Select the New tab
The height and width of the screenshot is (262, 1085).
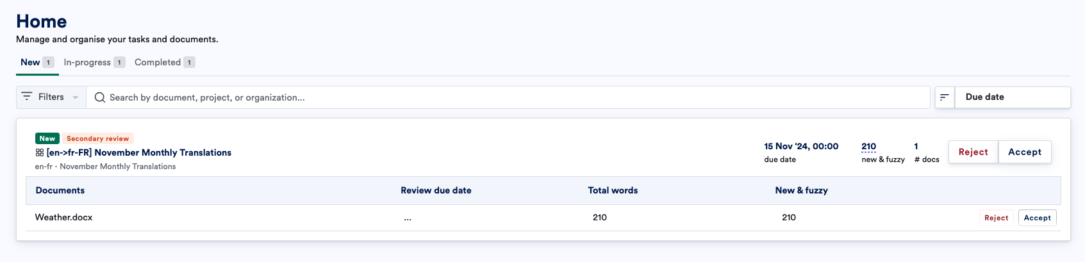pyautogui.click(x=37, y=62)
